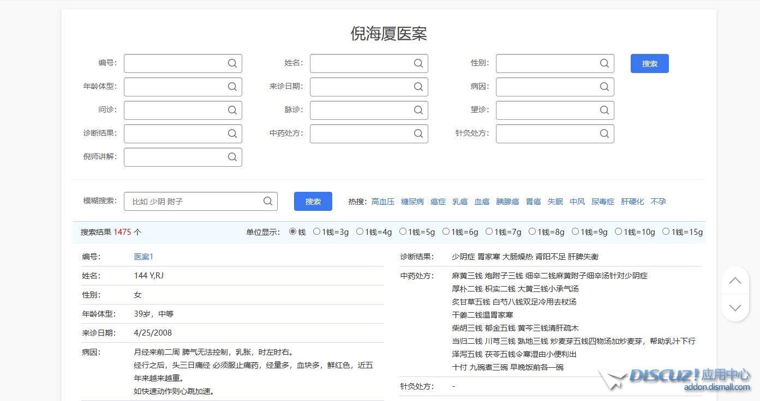Choose the 钱 unit display option
The image size is (760, 401).
point(293,232)
